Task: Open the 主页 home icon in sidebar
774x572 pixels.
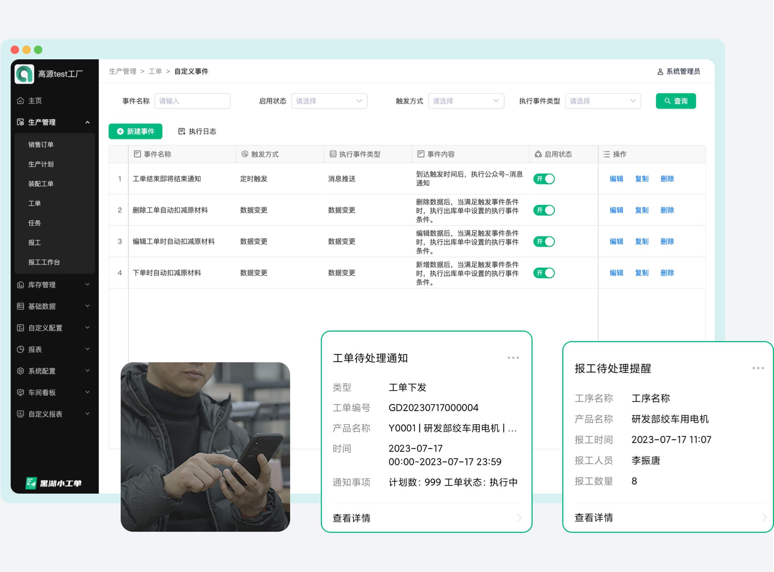Action: click(x=21, y=101)
